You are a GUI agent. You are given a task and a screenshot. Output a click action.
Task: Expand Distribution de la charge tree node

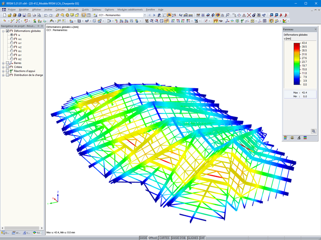tap(3, 75)
